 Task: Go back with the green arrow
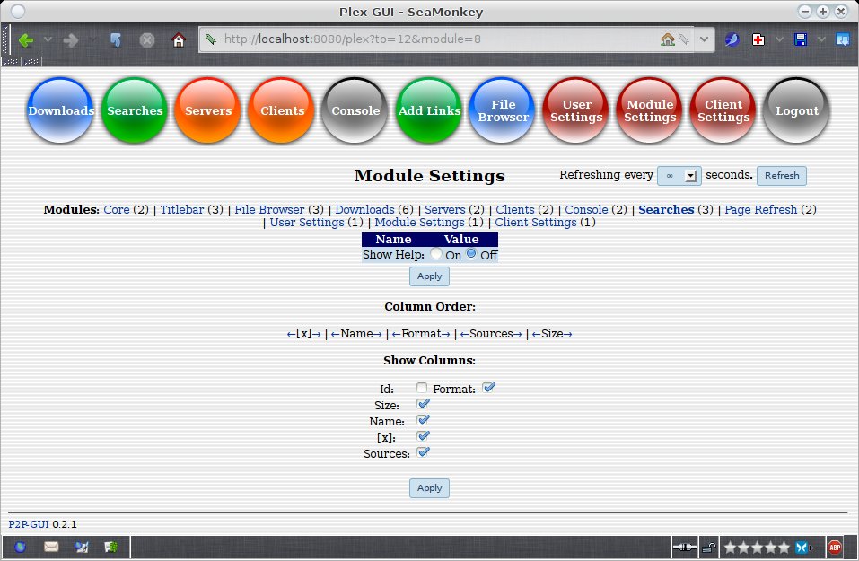pos(26,40)
